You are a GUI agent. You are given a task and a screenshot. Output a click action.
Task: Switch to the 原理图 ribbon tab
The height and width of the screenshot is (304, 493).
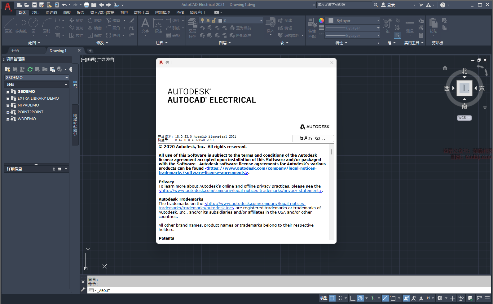[51, 13]
